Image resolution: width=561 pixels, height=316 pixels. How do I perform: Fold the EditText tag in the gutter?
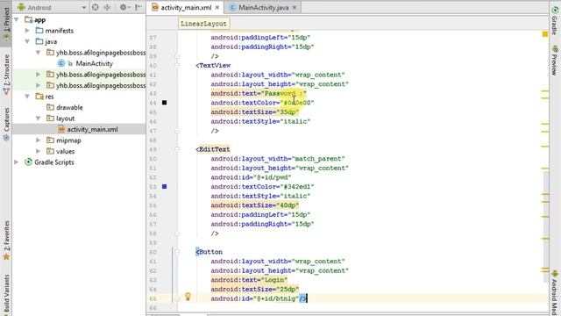click(x=177, y=149)
